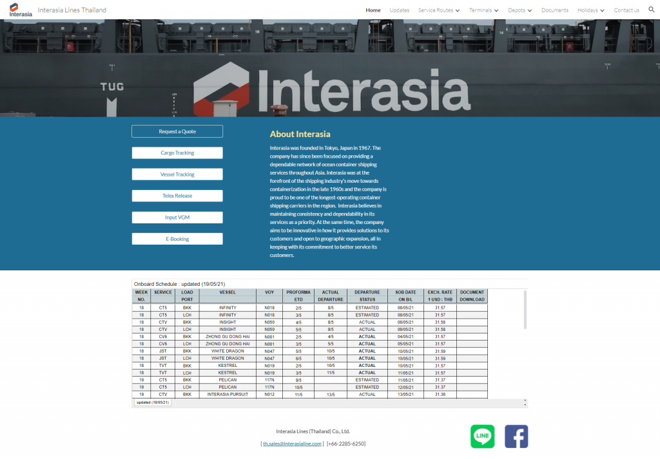Open the Depots menu label
The image size is (660, 459).
click(x=516, y=10)
